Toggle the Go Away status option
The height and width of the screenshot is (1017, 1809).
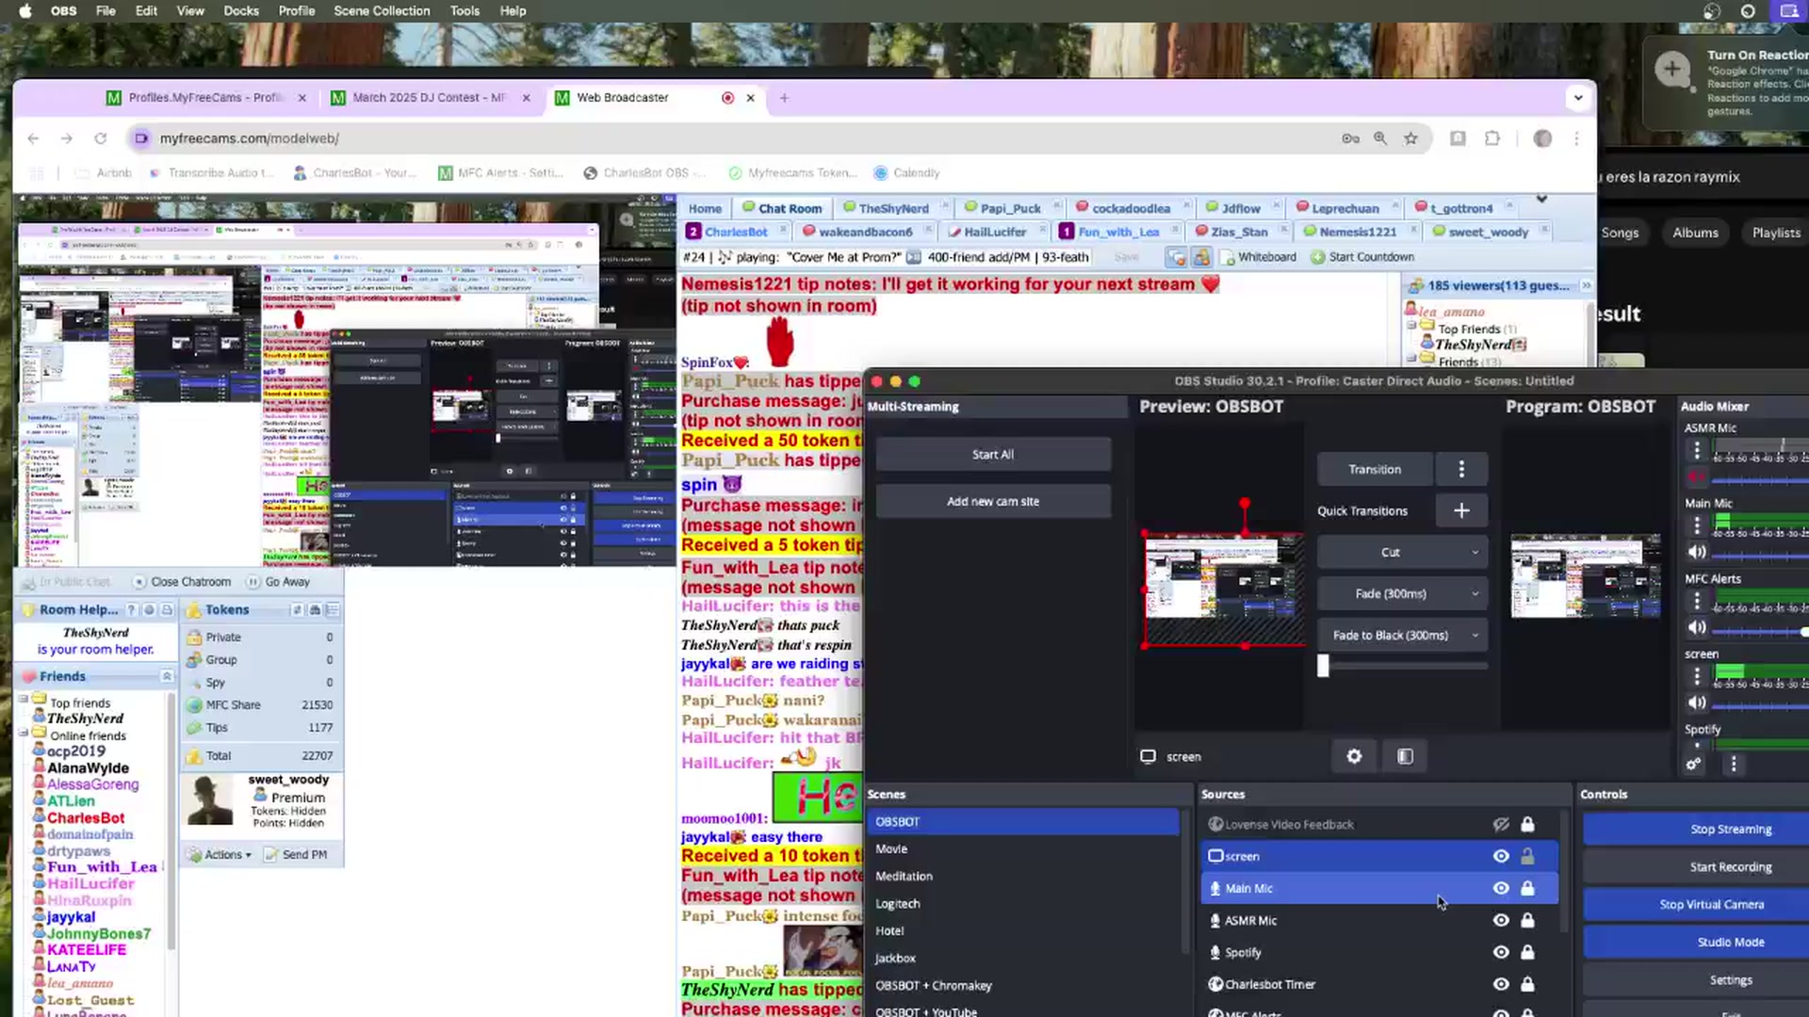[278, 582]
